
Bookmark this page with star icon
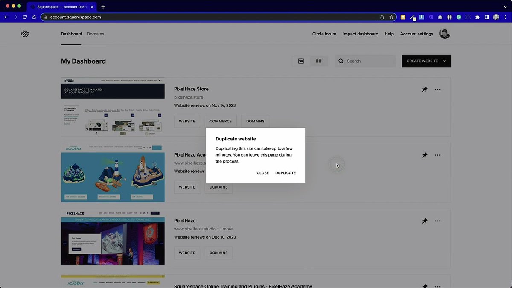pyautogui.click(x=391, y=17)
